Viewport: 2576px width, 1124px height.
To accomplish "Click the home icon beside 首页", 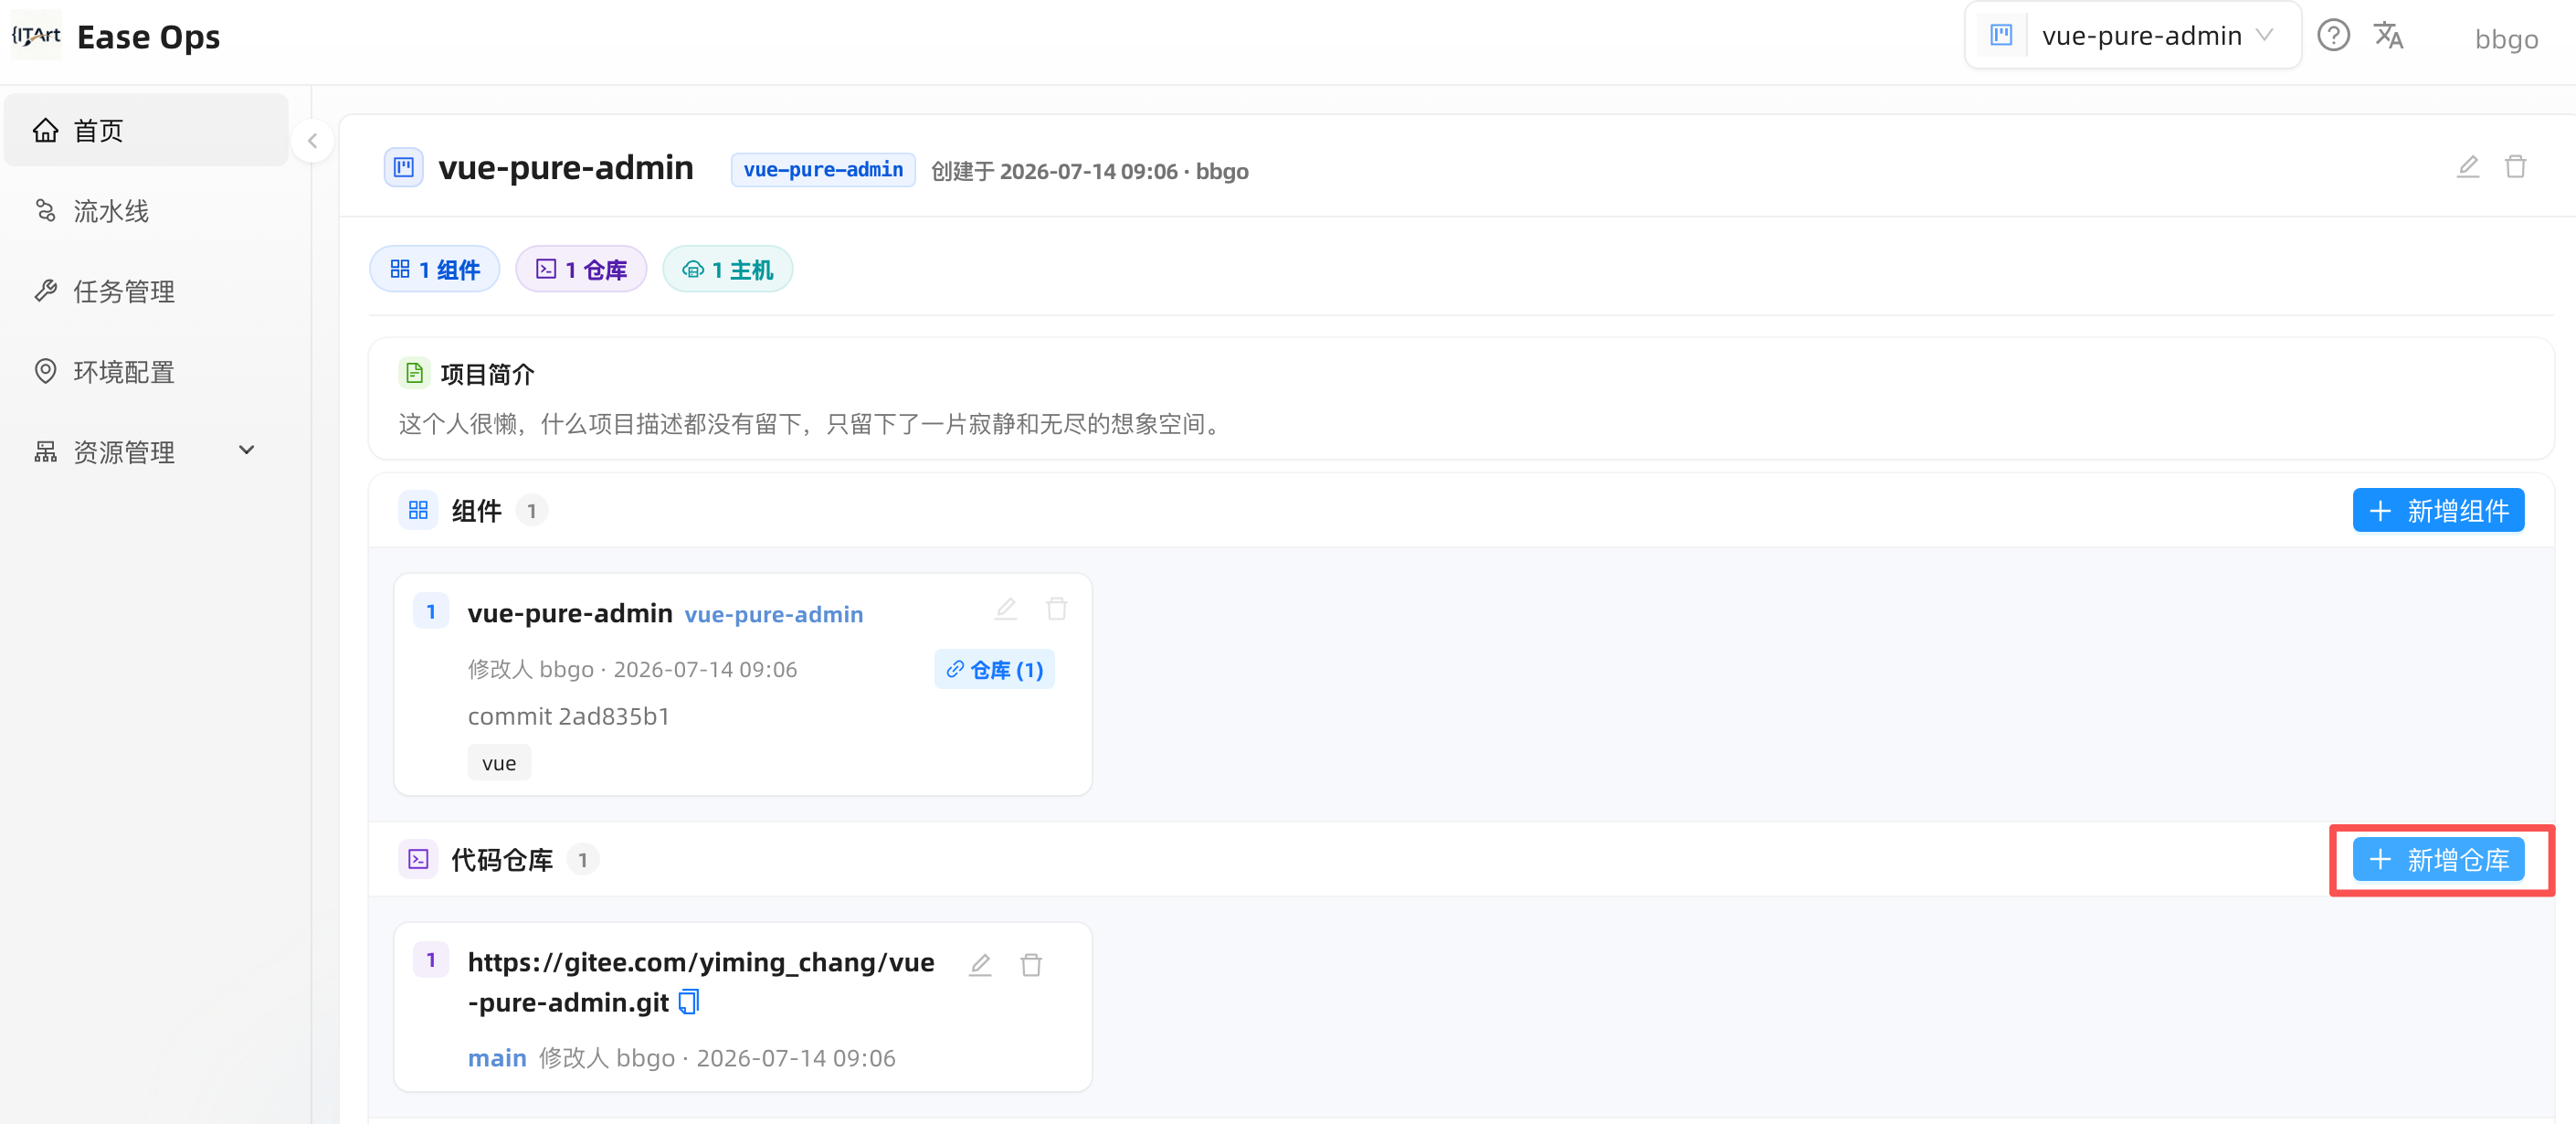I will pos(45,130).
